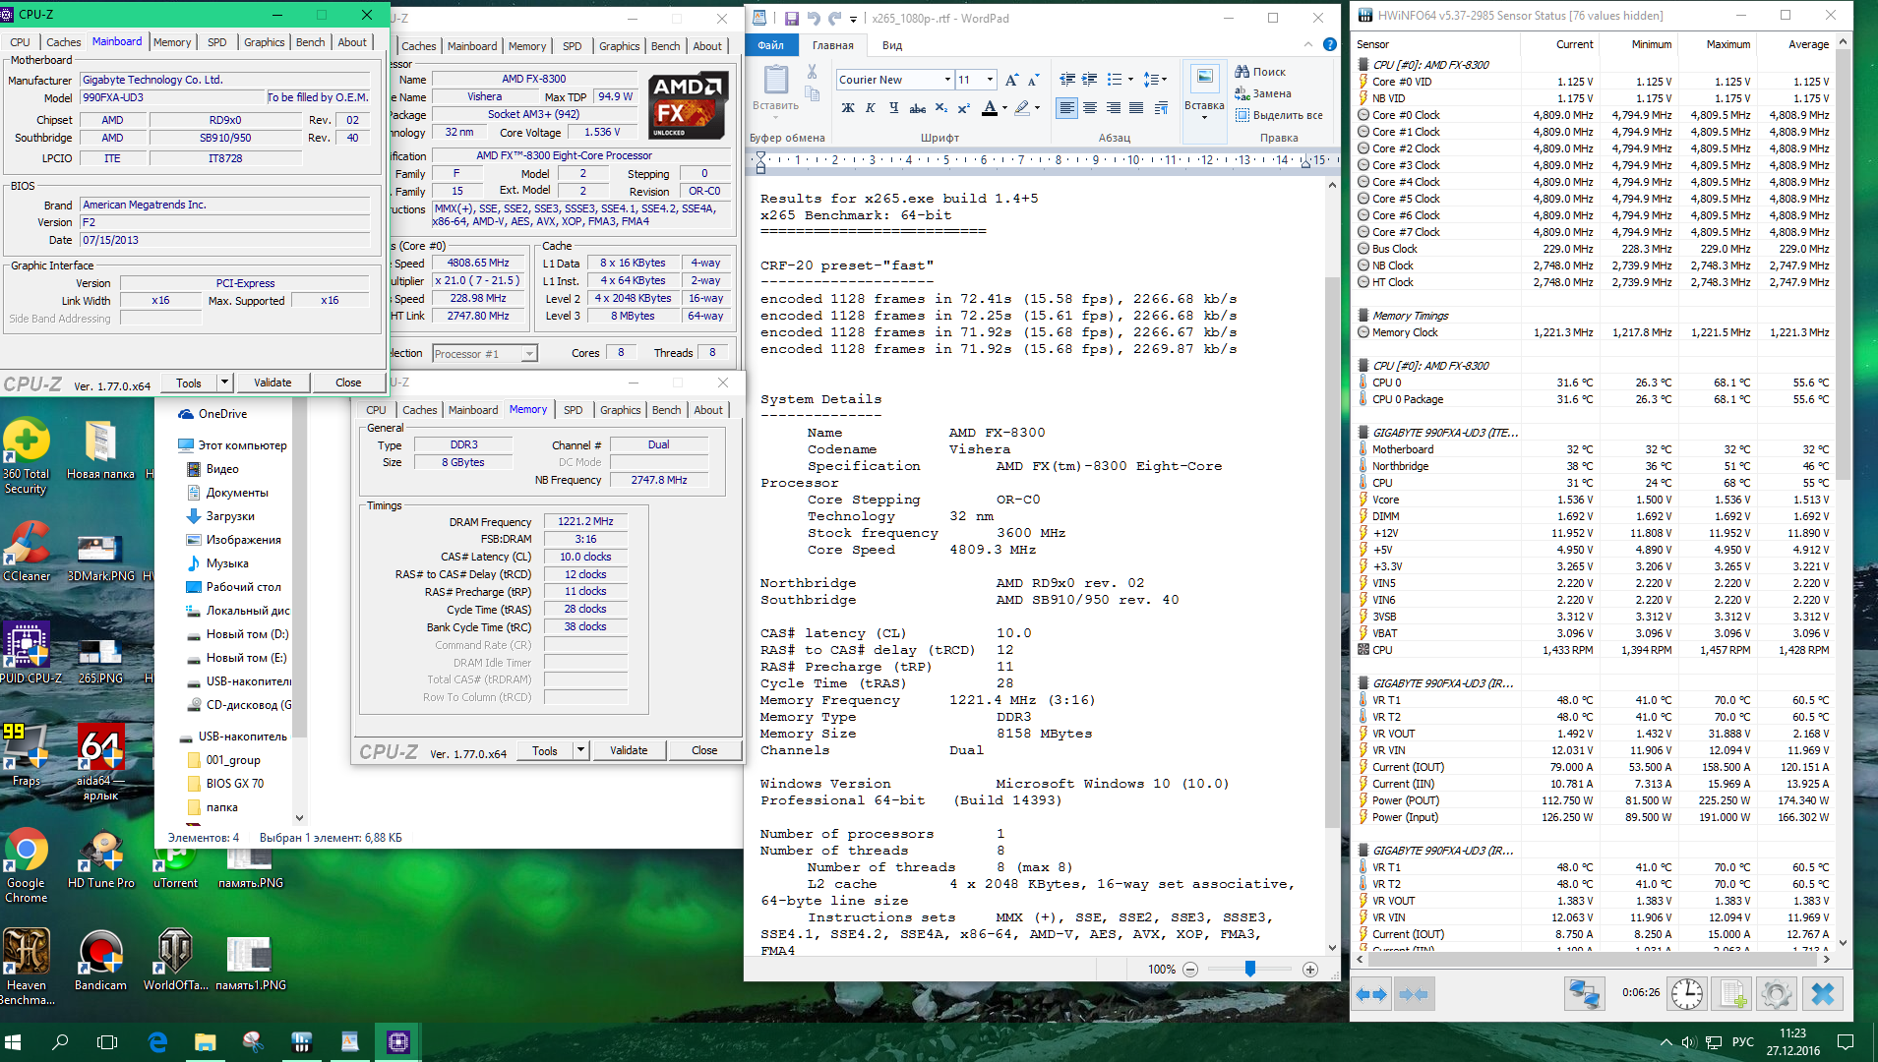Toggle italic К formatting in WordPad
Screen dimensions: 1878x1062
pos(870,108)
